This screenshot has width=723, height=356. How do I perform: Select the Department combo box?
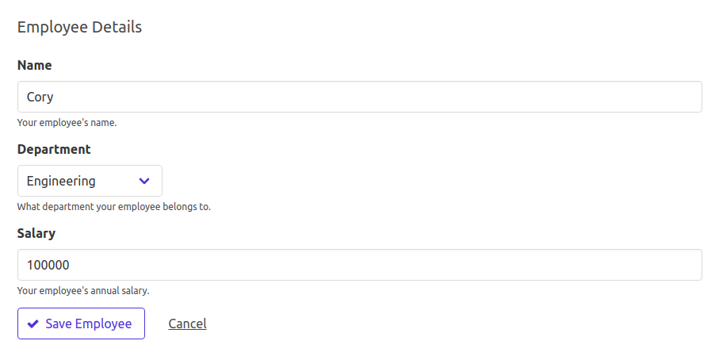(x=90, y=181)
